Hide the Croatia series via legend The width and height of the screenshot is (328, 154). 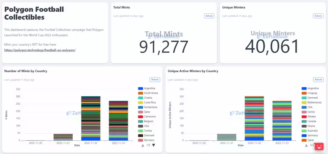140,98
